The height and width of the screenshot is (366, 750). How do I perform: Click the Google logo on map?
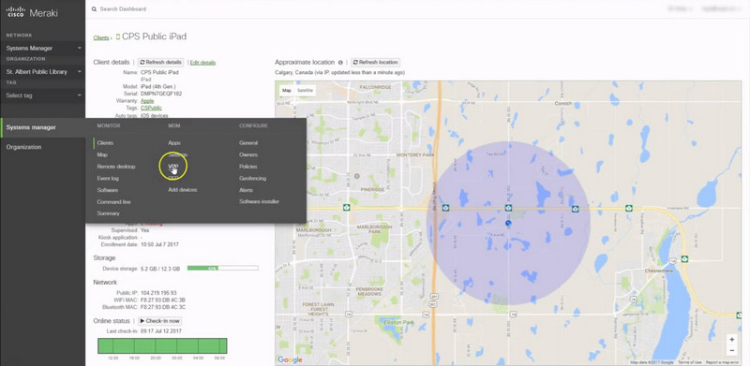coord(290,359)
